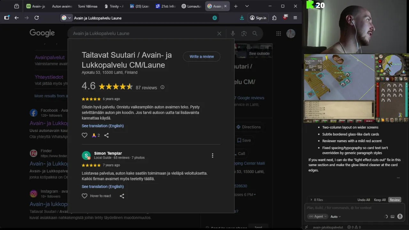Attach an image in the chat input
The height and width of the screenshot is (230, 409).
392,217
